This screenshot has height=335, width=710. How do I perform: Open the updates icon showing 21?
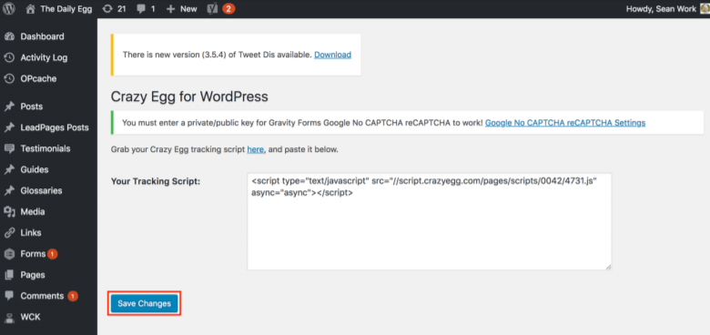[106, 8]
